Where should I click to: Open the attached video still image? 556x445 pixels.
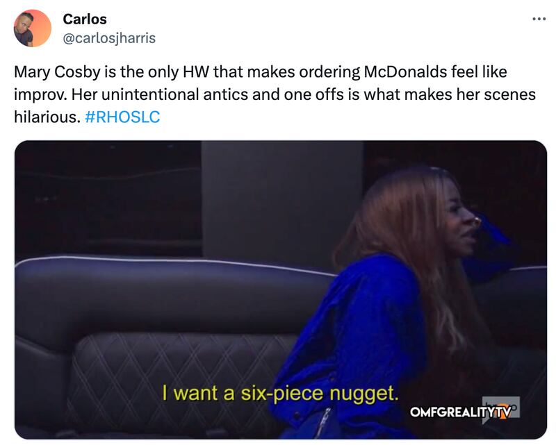point(281,289)
